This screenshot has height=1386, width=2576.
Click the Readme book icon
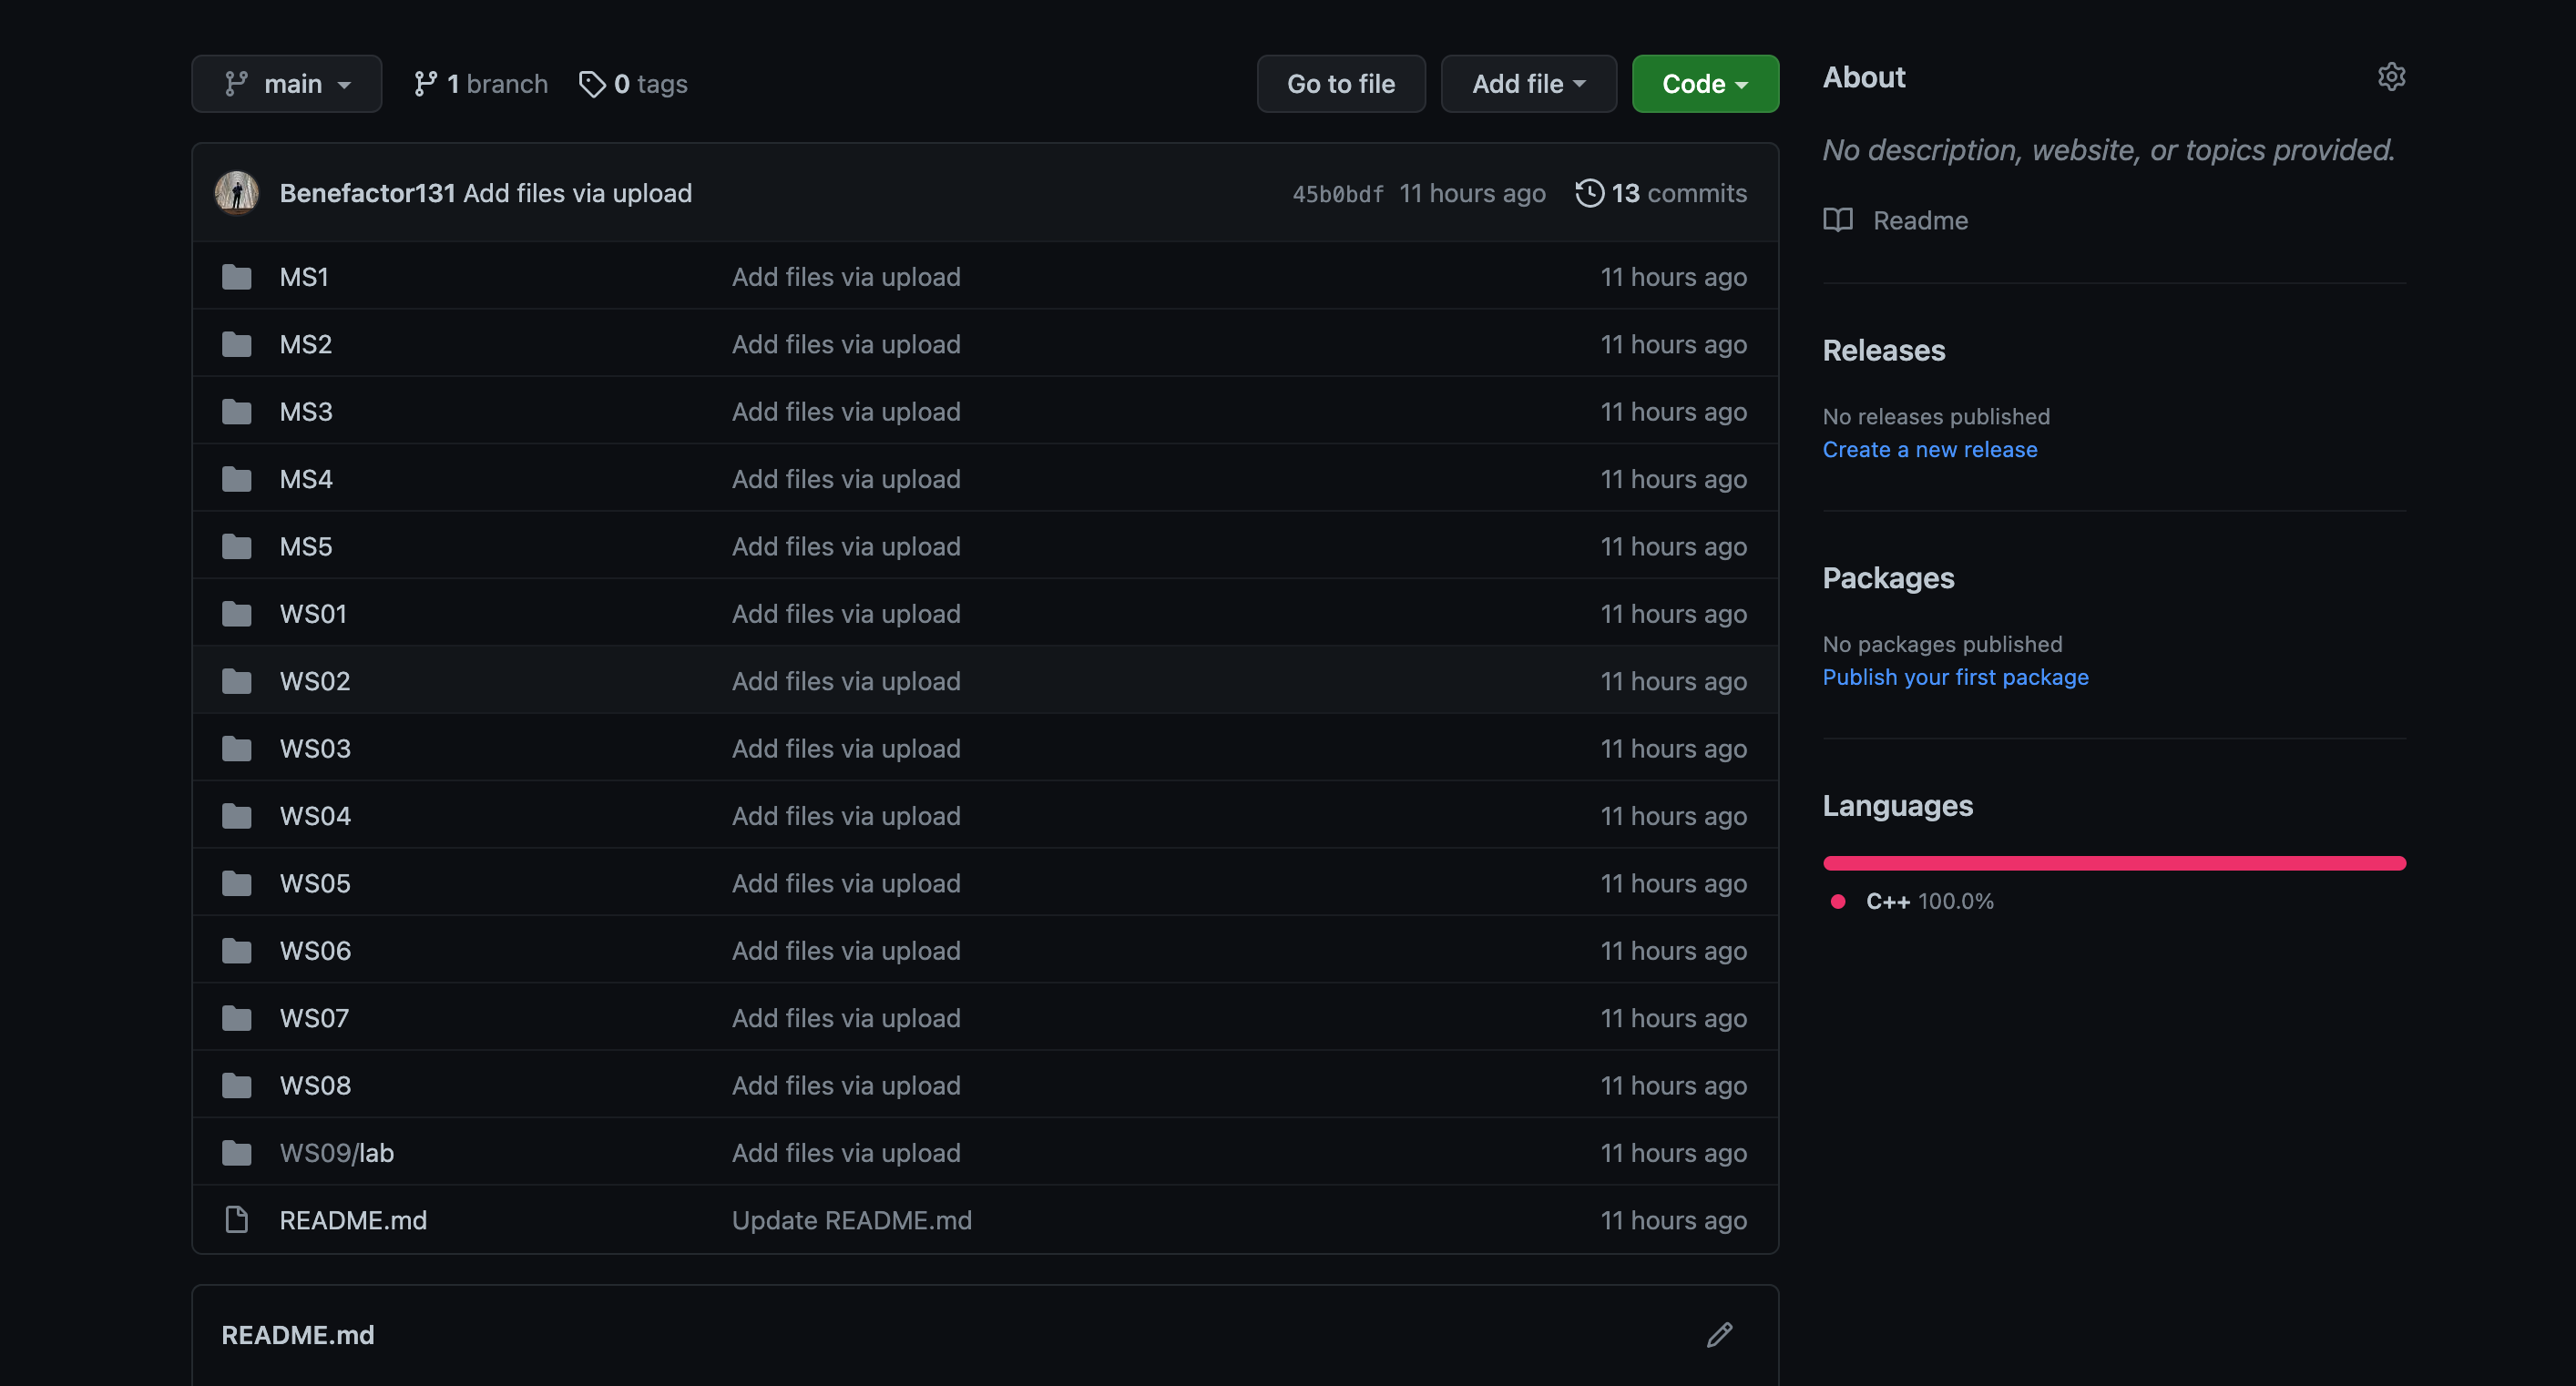coord(1838,220)
